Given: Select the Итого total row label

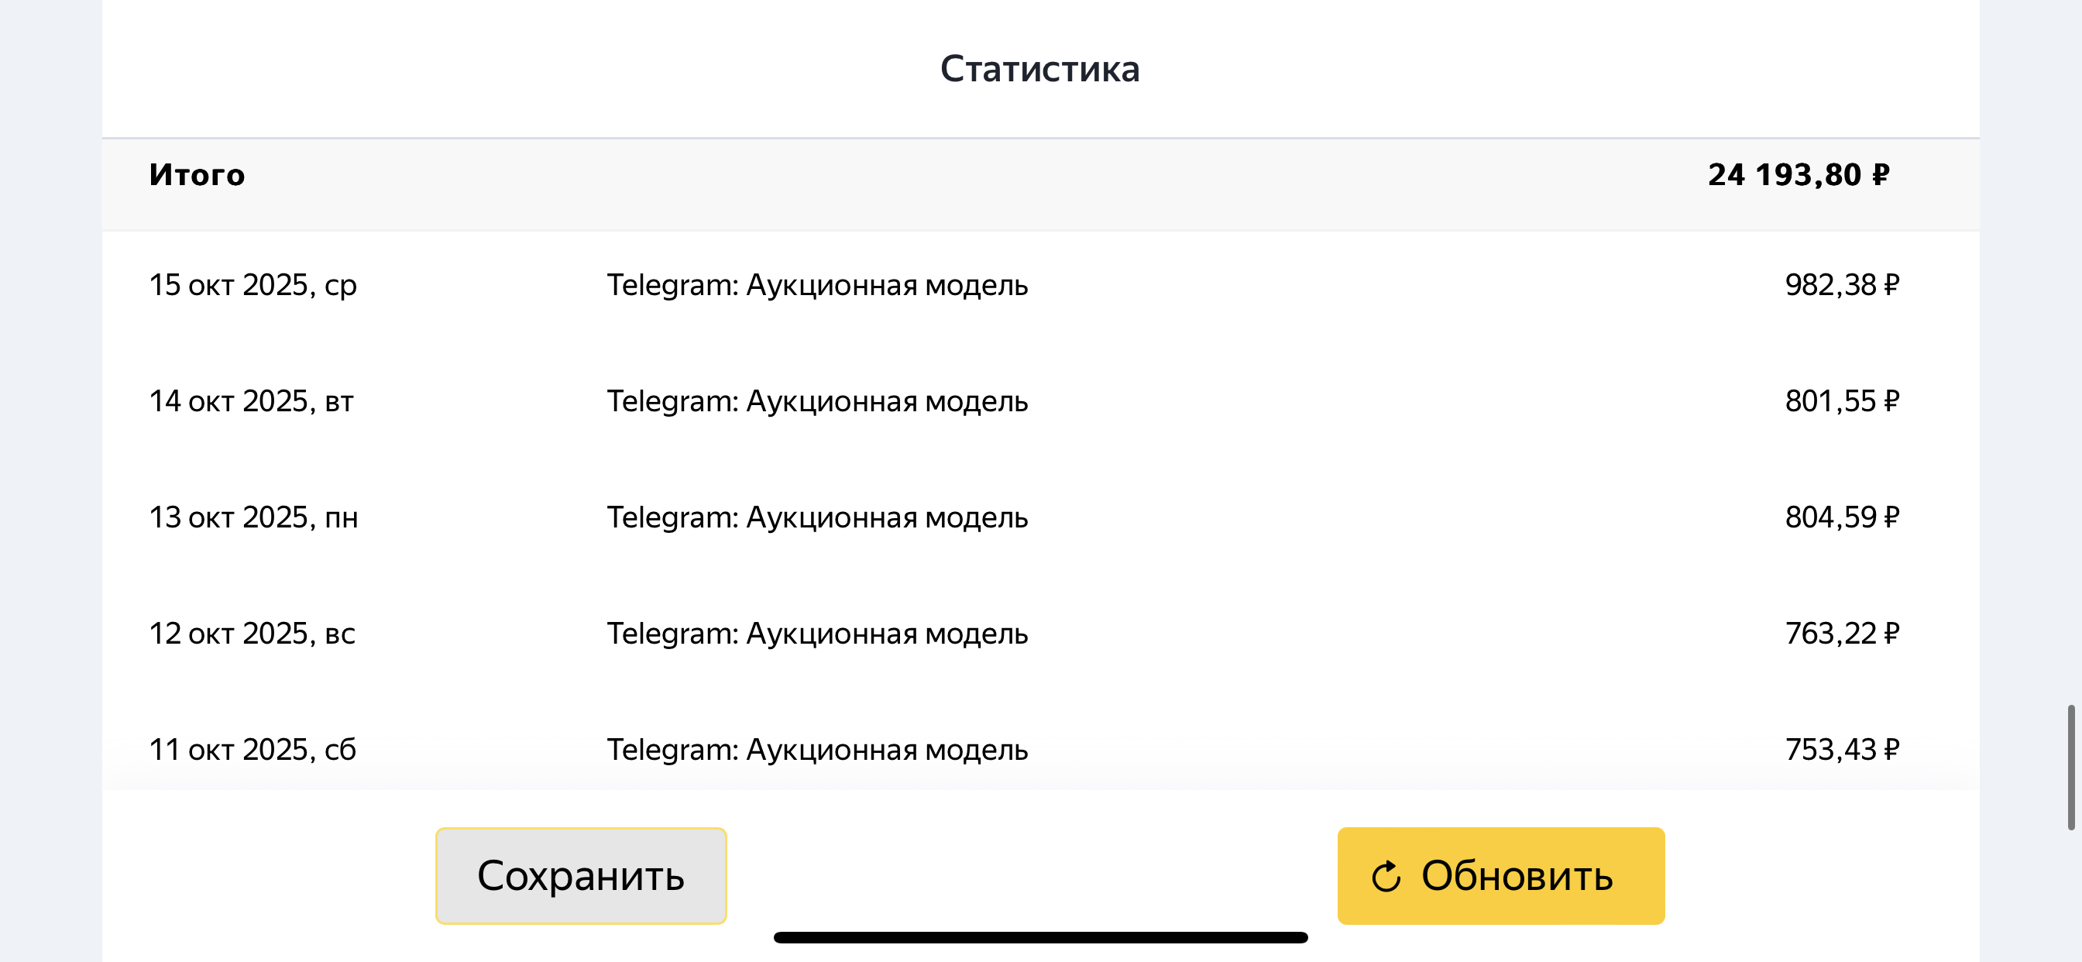Looking at the screenshot, I should point(197,174).
